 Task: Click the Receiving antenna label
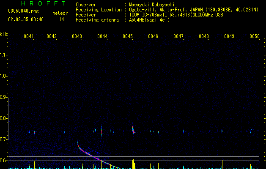(x=97, y=20)
